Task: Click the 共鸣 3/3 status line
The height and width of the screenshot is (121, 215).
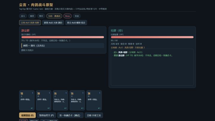Action: (x=126, y=44)
